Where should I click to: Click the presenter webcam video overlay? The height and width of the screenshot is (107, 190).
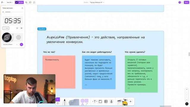pyautogui.click(x=29, y=89)
